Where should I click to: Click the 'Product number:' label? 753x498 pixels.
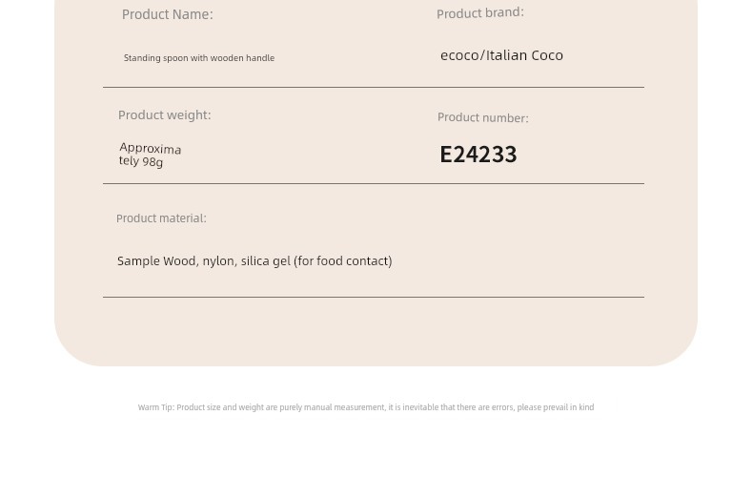pyautogui.click(x=482, y=117)
